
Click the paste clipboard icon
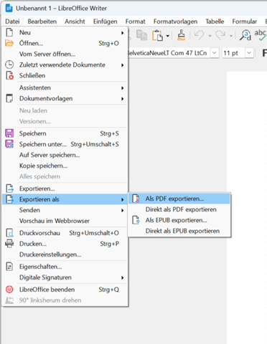[157, 35]
